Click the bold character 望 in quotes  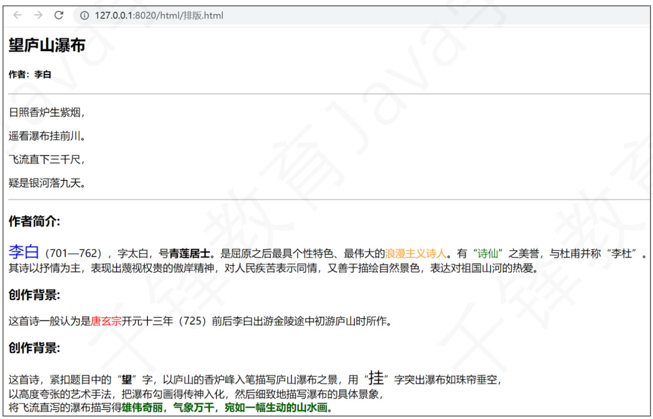pyautogui.click(x=127, y=380)
